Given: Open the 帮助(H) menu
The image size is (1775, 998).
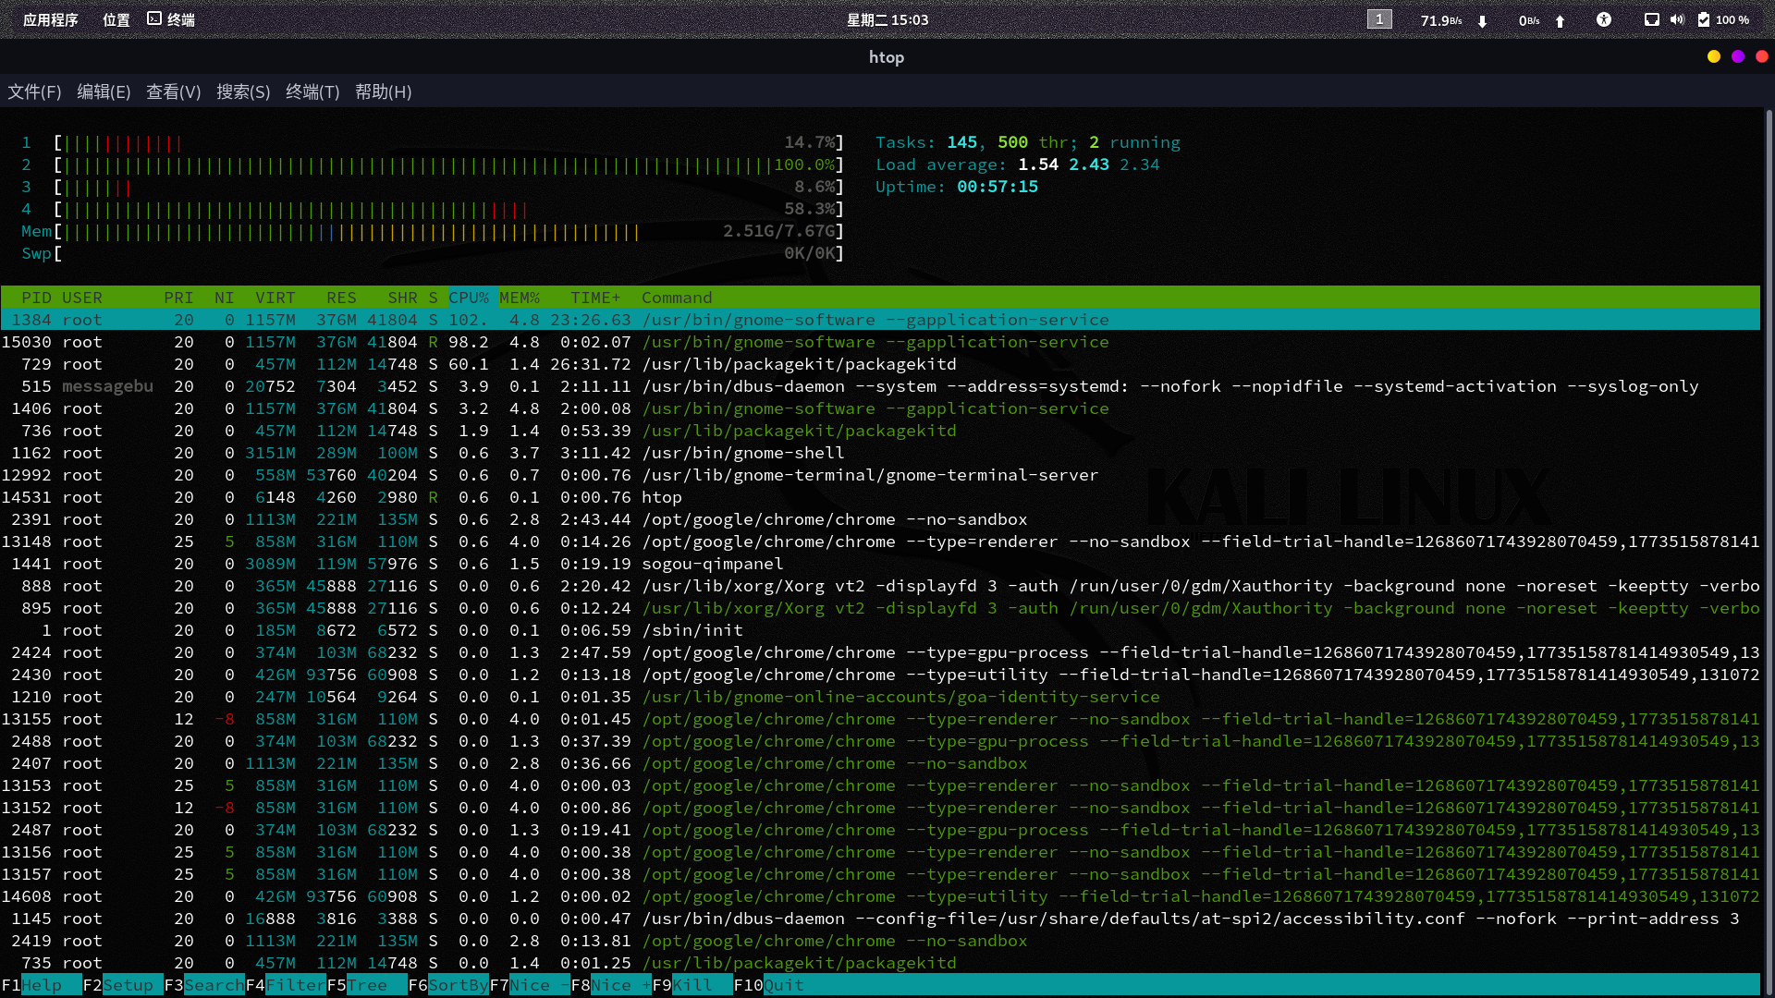Looking at the screenshot, I should click(383, 91).
